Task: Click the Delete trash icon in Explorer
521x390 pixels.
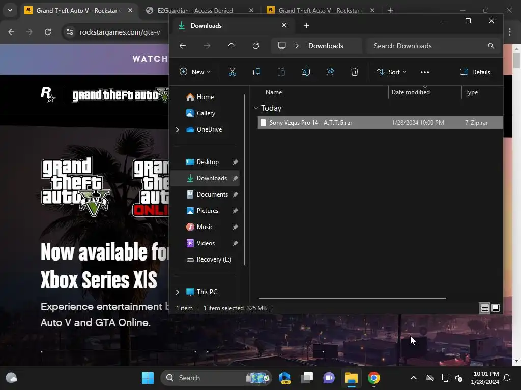Action: tap(355, 72)
